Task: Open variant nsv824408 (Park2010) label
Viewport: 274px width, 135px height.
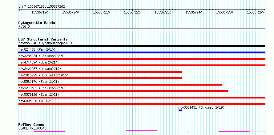Action: [x=37, y=49]
